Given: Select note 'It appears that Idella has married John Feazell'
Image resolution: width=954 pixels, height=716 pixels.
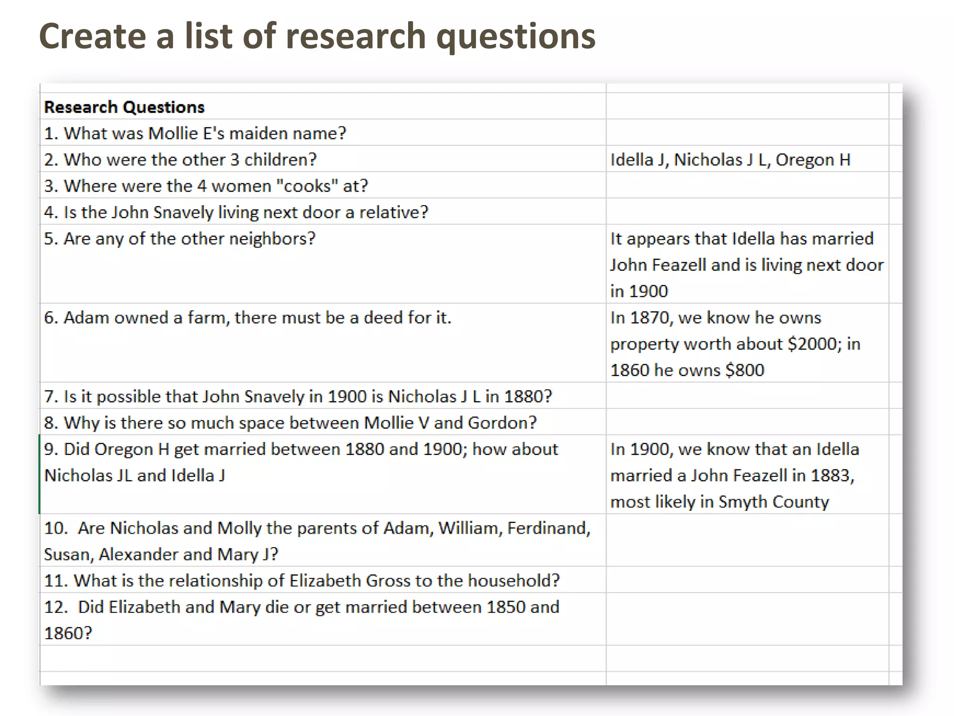Looking at the screenshot, I should click(x=747, y=264).
